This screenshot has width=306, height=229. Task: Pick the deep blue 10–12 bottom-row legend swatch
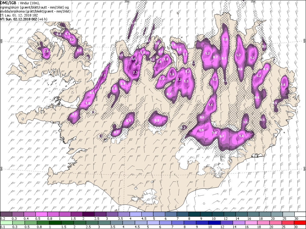[214, 223]
